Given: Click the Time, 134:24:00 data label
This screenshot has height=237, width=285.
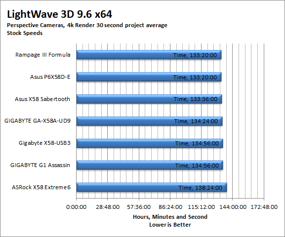Looking at the screenshot, I should tap(196, 121).
